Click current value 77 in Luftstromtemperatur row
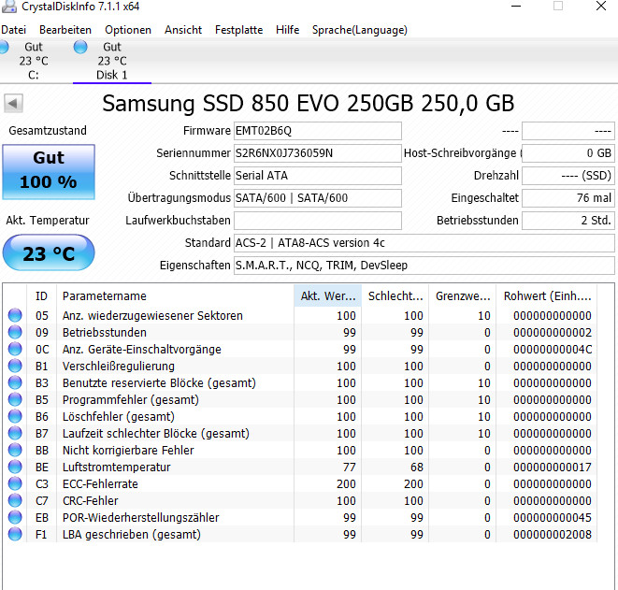Screen dimensions: 618x590 [x=349, y=467]
